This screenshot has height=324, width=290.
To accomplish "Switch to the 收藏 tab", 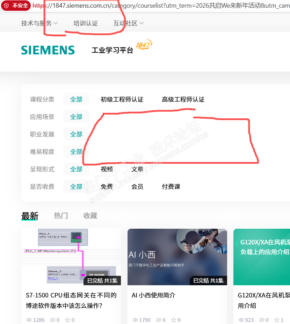I will [x=90, y=216].
